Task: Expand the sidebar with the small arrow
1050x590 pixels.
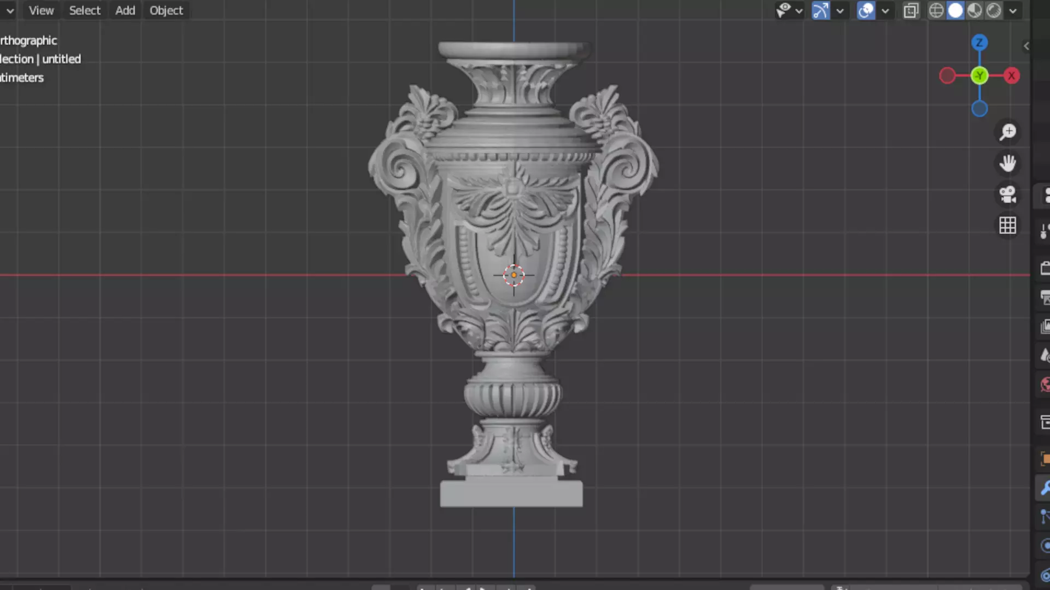Action: tap(1026, 46)
